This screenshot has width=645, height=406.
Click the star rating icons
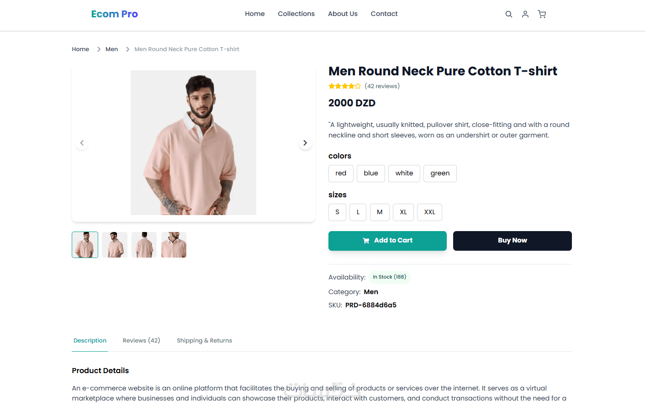point(344,86)
